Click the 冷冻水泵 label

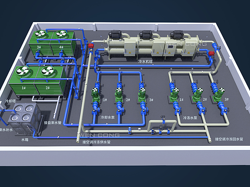point(190,118)
